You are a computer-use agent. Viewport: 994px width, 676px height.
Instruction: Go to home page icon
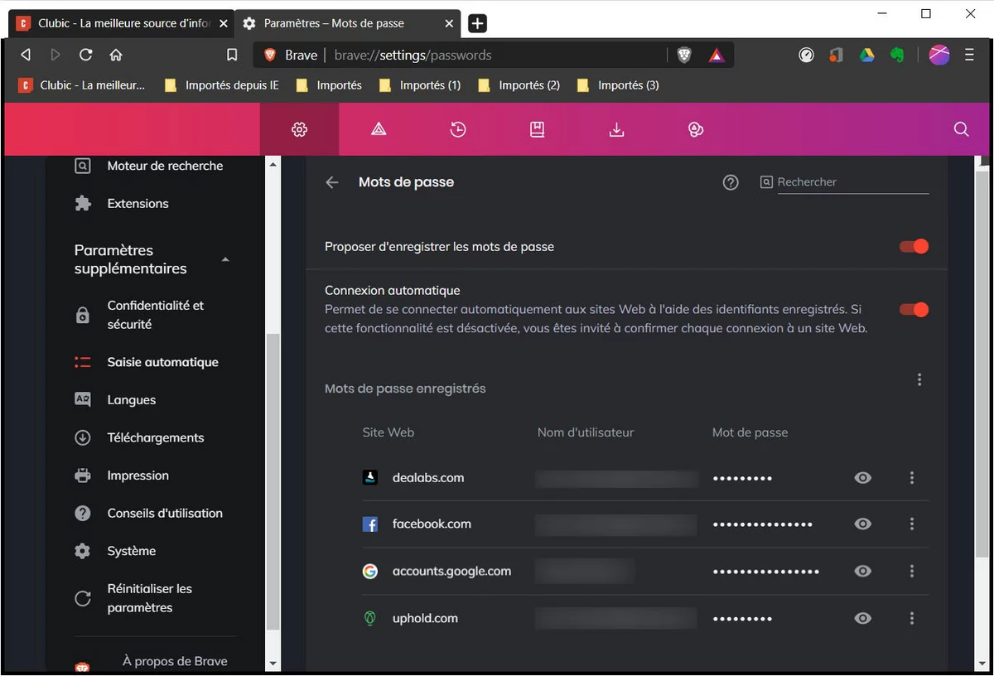click(116, 56)
